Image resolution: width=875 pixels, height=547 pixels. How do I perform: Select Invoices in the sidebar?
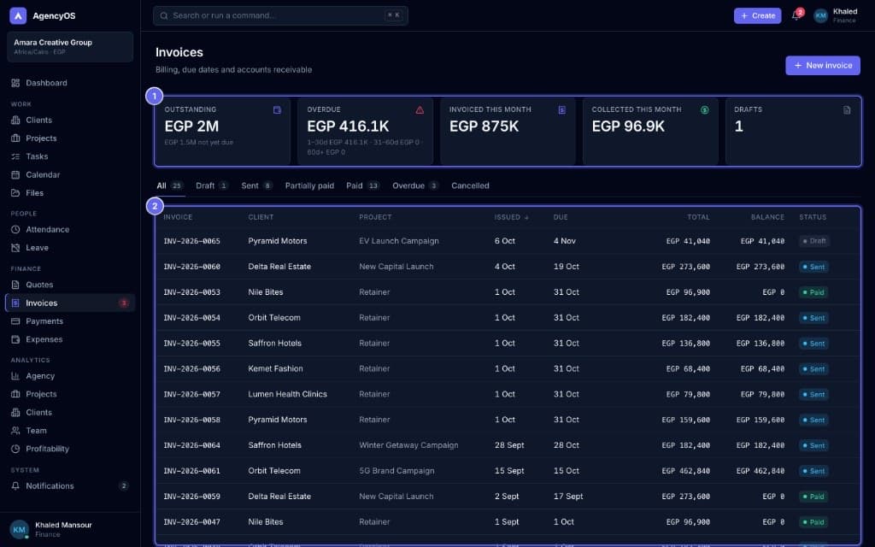70,303
